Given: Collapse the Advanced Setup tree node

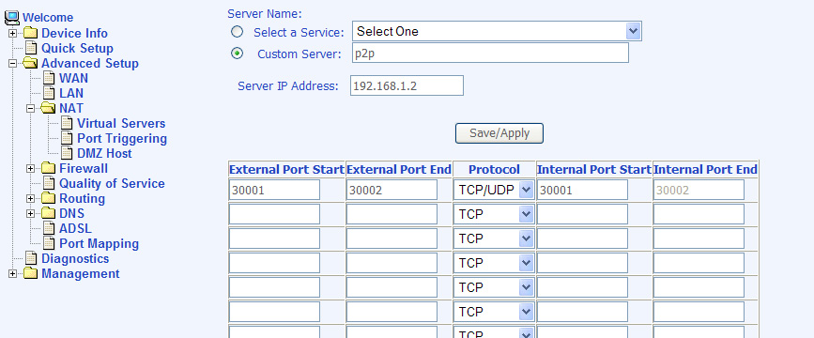Looking at the screenshot, I should click(x=12, y=64).
